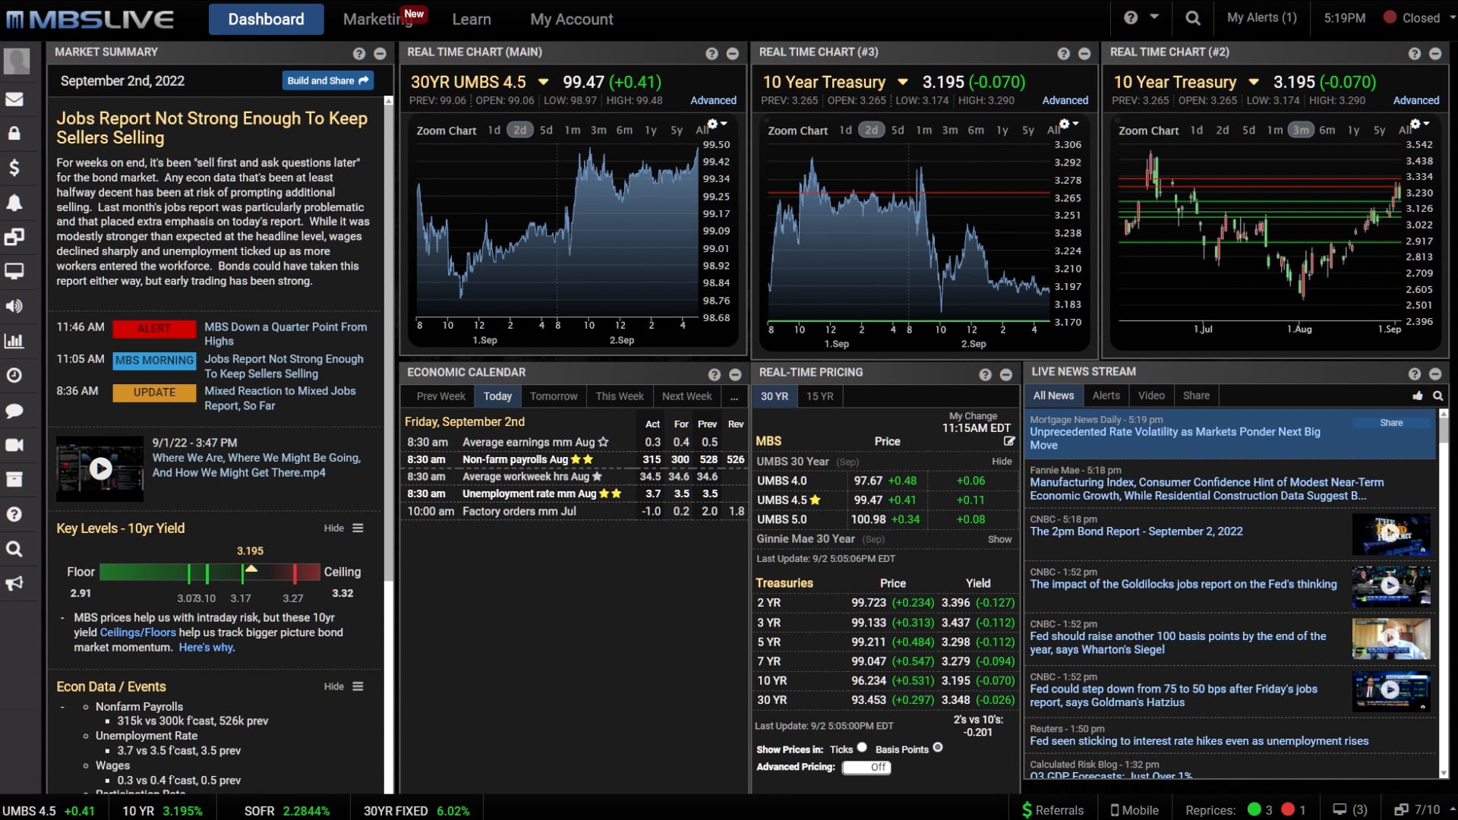1458x820 pixels.
Task: Expand help dropdown arrow in top bar
Action: click(1153, 17)
